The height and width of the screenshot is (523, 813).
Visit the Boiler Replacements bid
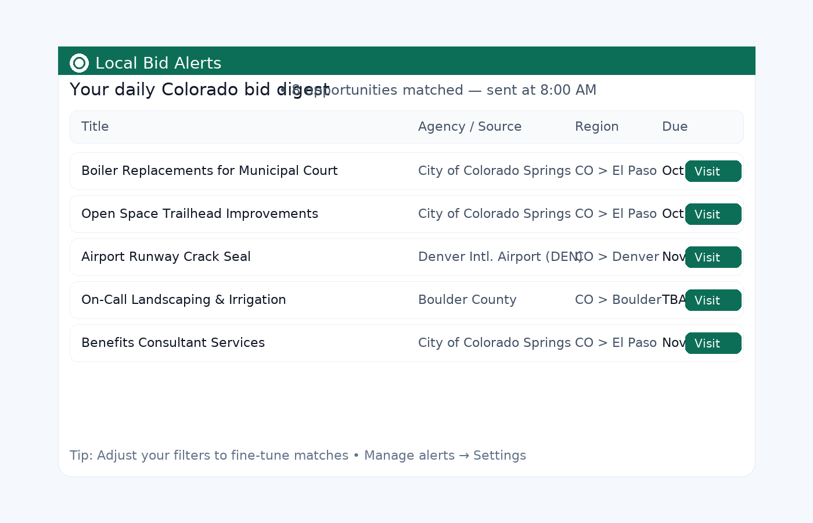tap(713, 171)
